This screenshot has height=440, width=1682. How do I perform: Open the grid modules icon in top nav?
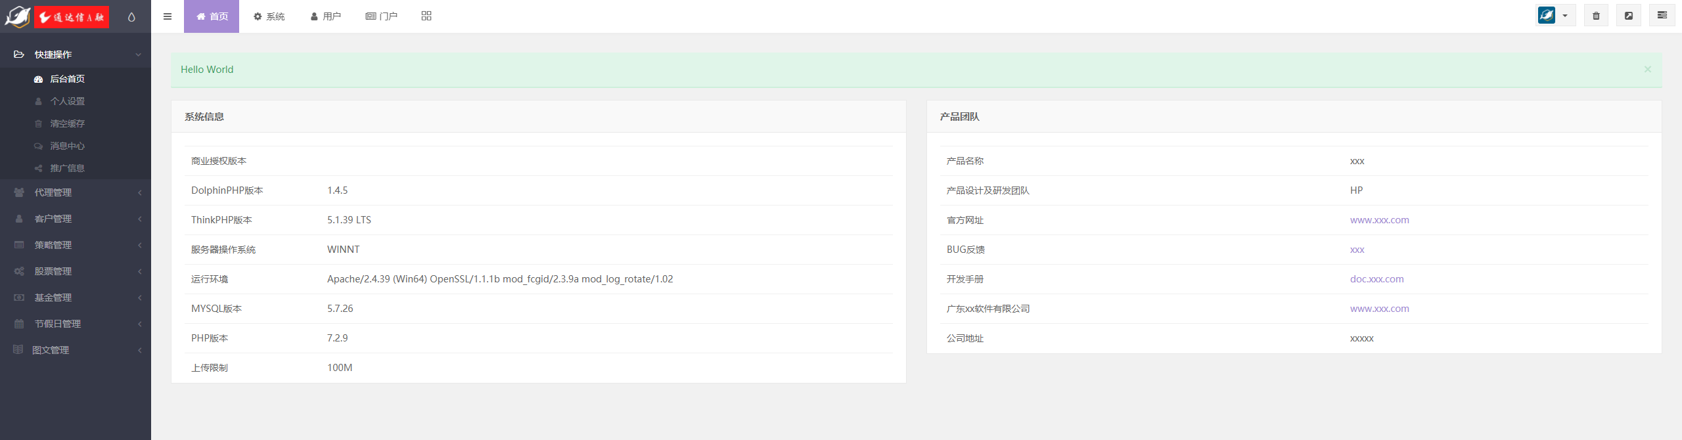point(426,16)
